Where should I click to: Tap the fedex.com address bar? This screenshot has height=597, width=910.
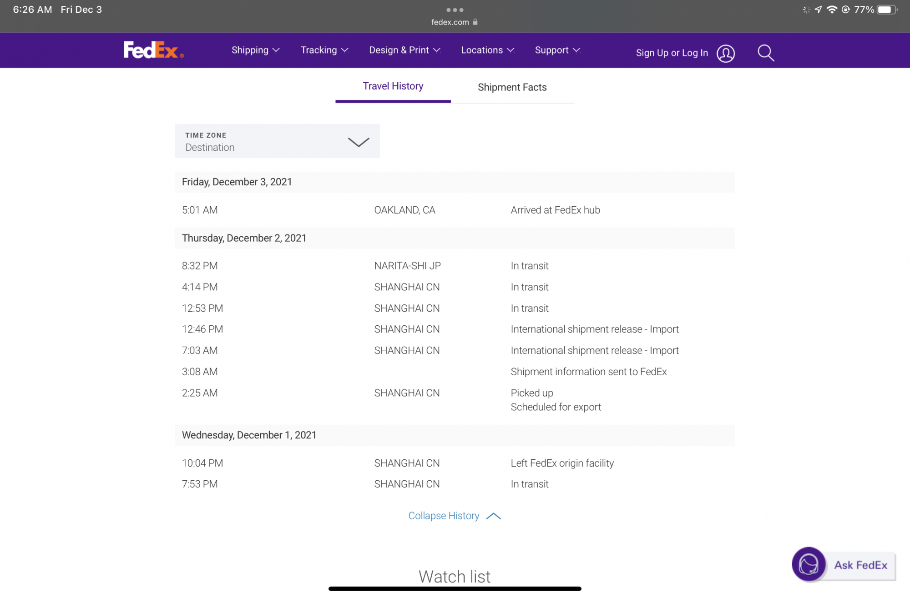(450, 22)
